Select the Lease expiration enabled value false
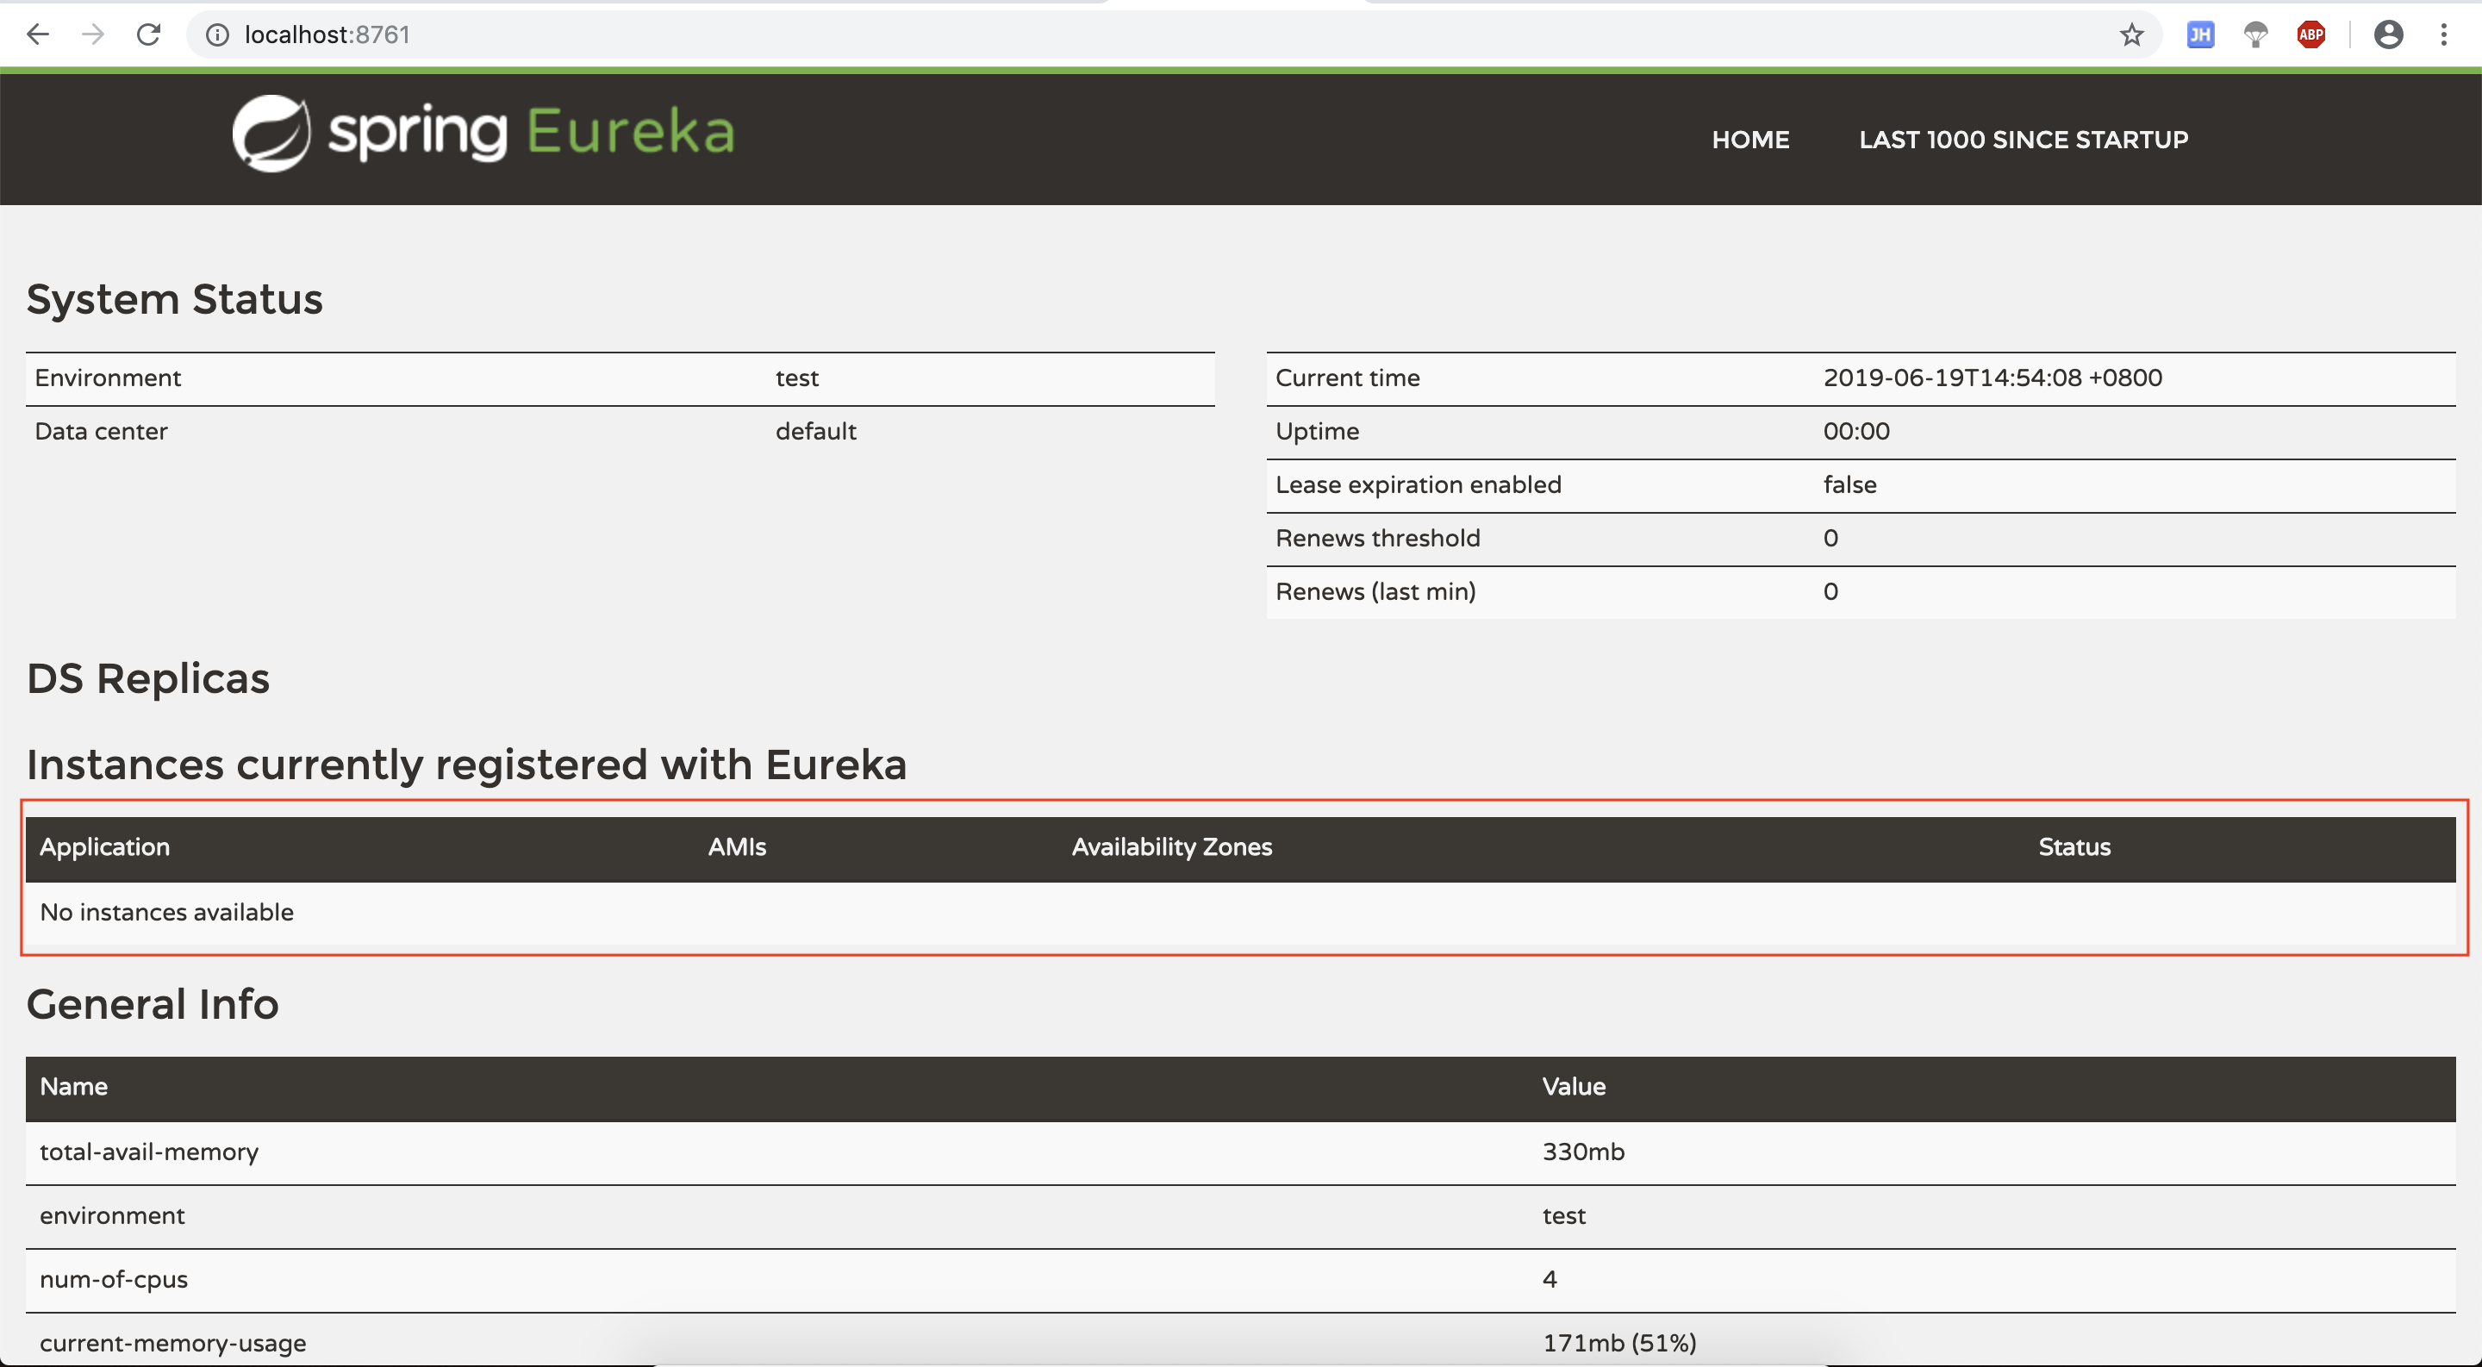This screenshot has width=2482, height=1367. click(x=1850, y=484)
